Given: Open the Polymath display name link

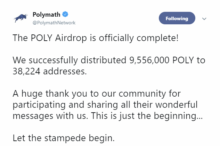Looking at the screenshot, I should pos(47,15).
